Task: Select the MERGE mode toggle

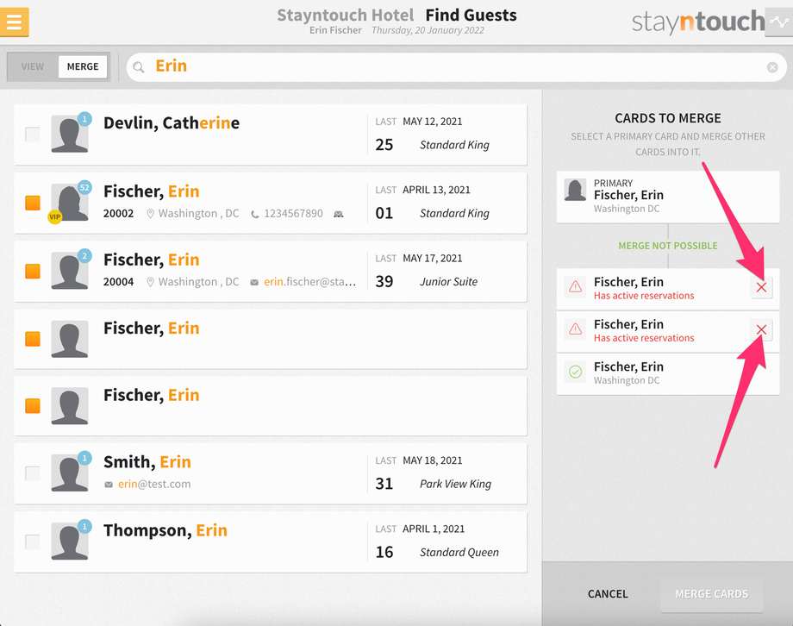Action: pyautogui.click(x=83, y=66)
